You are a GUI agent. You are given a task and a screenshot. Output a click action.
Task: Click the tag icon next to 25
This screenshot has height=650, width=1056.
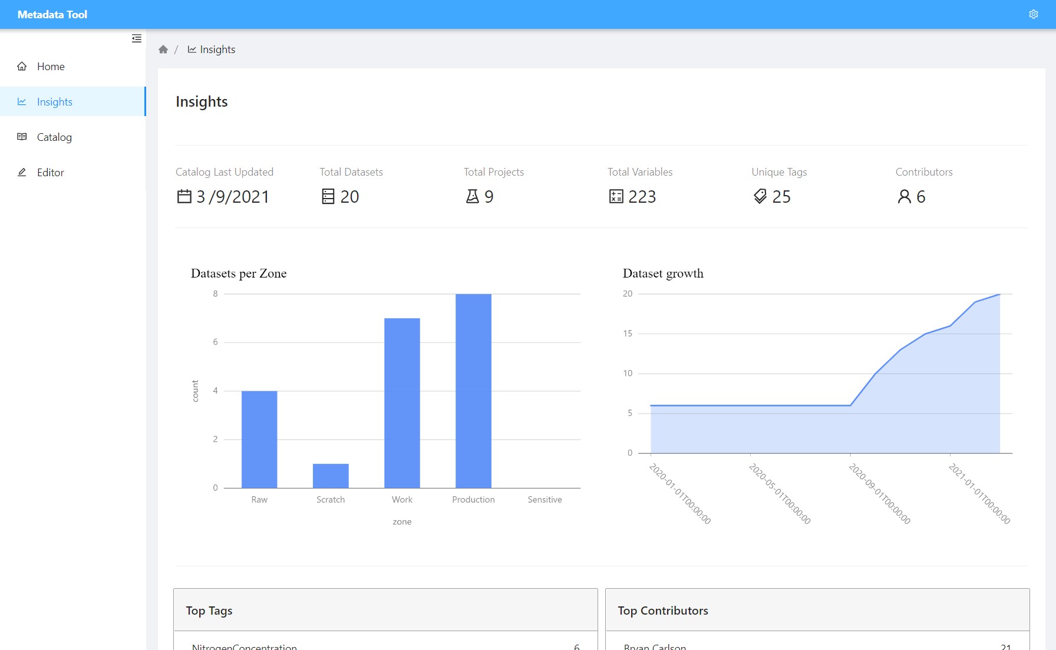pos(760,196)
